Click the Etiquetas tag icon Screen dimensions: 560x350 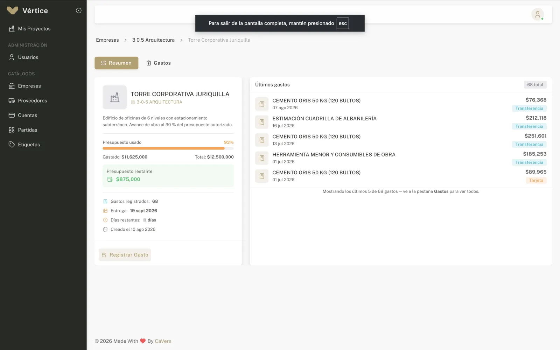tap(12, 145)
